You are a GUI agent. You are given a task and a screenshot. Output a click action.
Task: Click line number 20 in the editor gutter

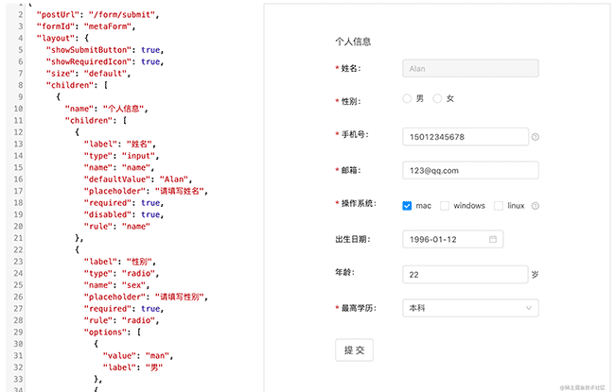point(18,227)
